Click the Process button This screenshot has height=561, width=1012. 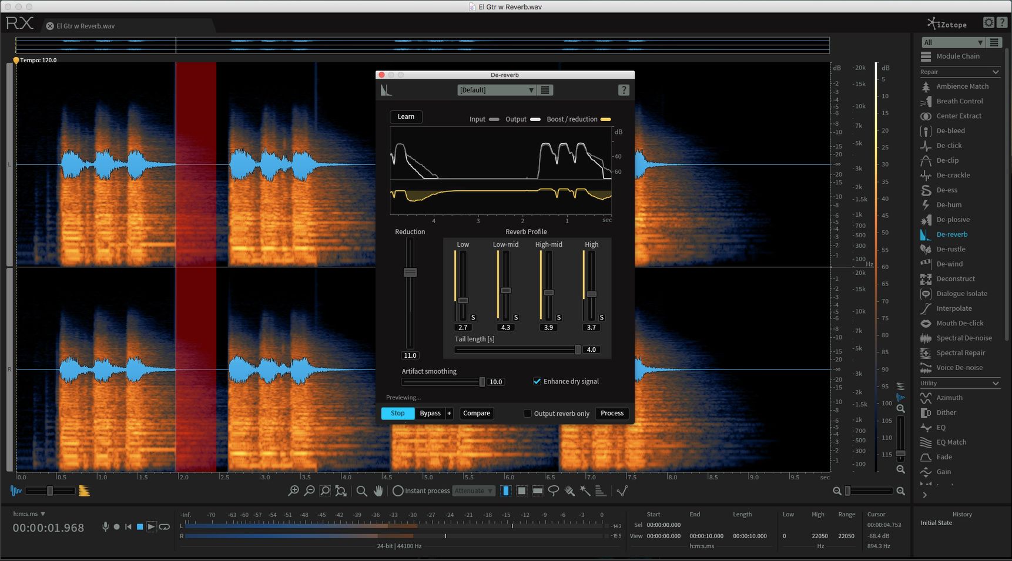pos(612,413)
